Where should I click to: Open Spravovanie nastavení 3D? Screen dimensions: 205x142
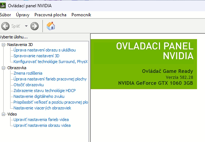tap(36, 56)
